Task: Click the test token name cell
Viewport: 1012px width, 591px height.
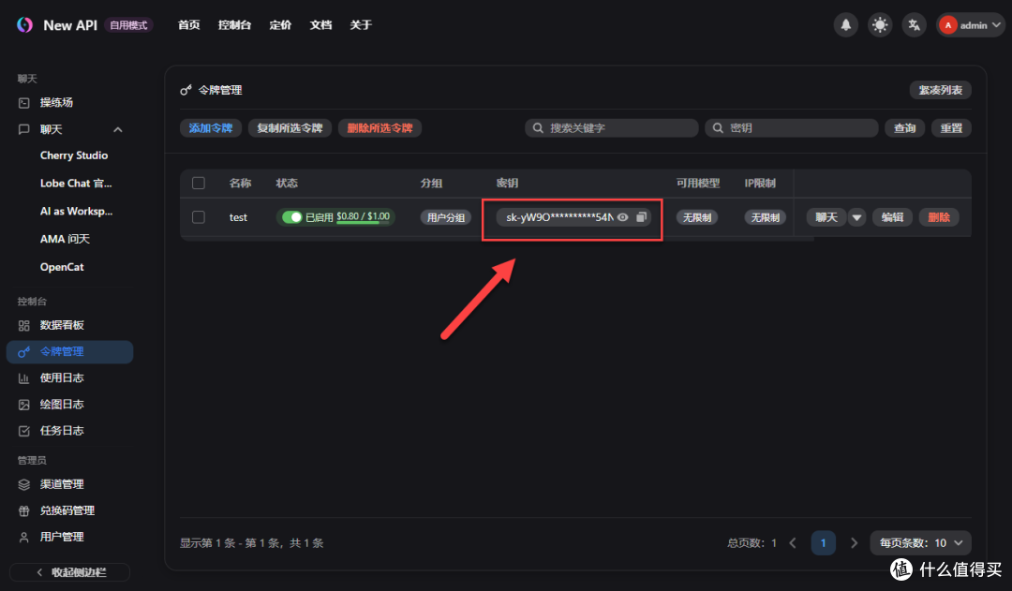Action: (238, 217)
